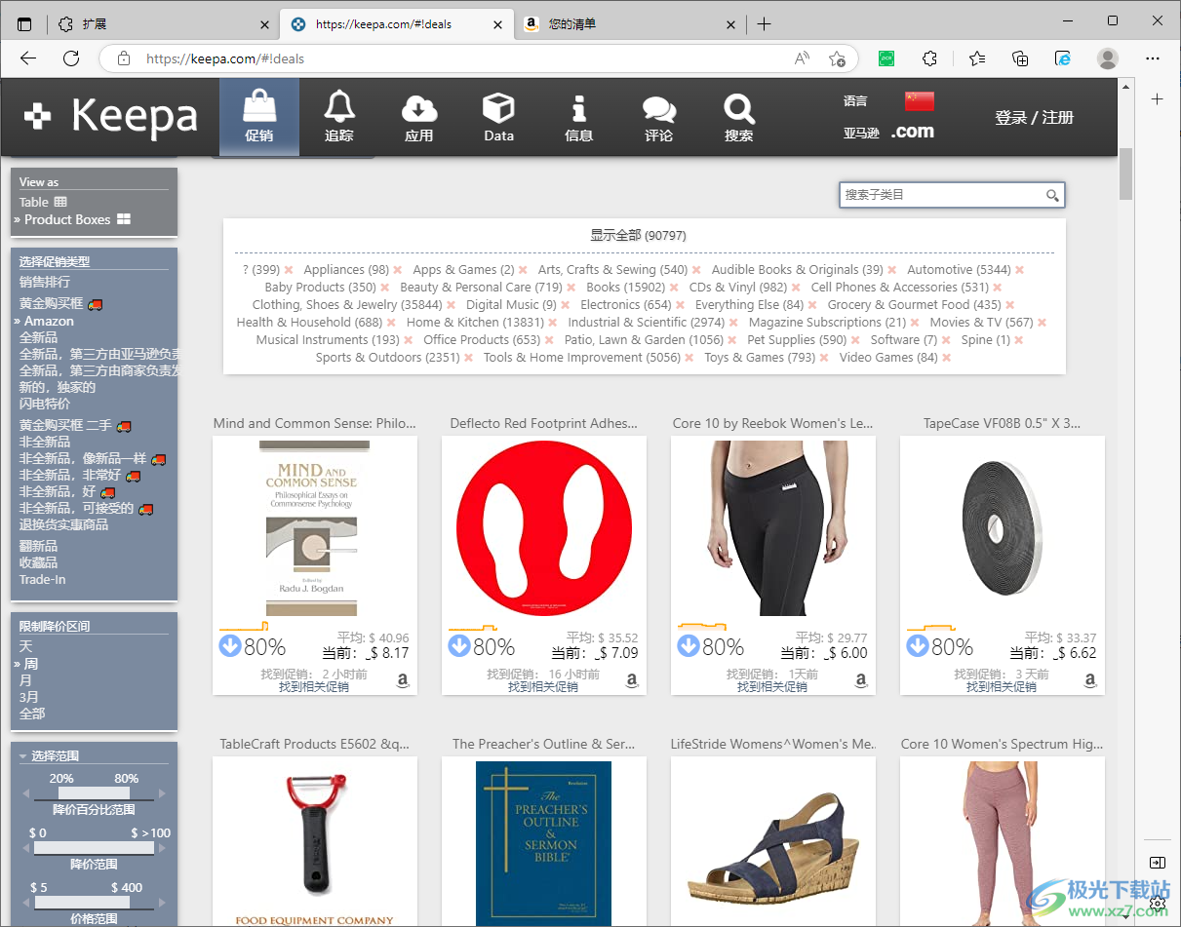Open the 追踪 tracking bell section
This screenshot has height=927, width=1181.
[x=338, y=117]
